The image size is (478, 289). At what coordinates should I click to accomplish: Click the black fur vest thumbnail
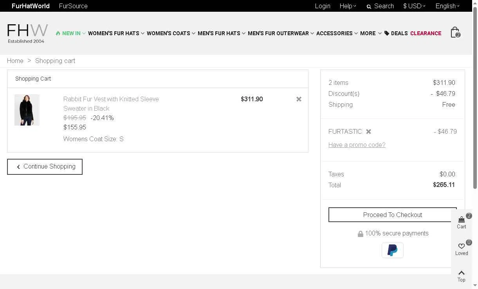27,110
